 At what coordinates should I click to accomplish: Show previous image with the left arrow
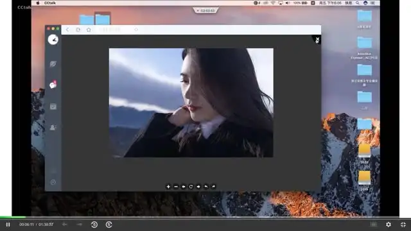point(184,187)
